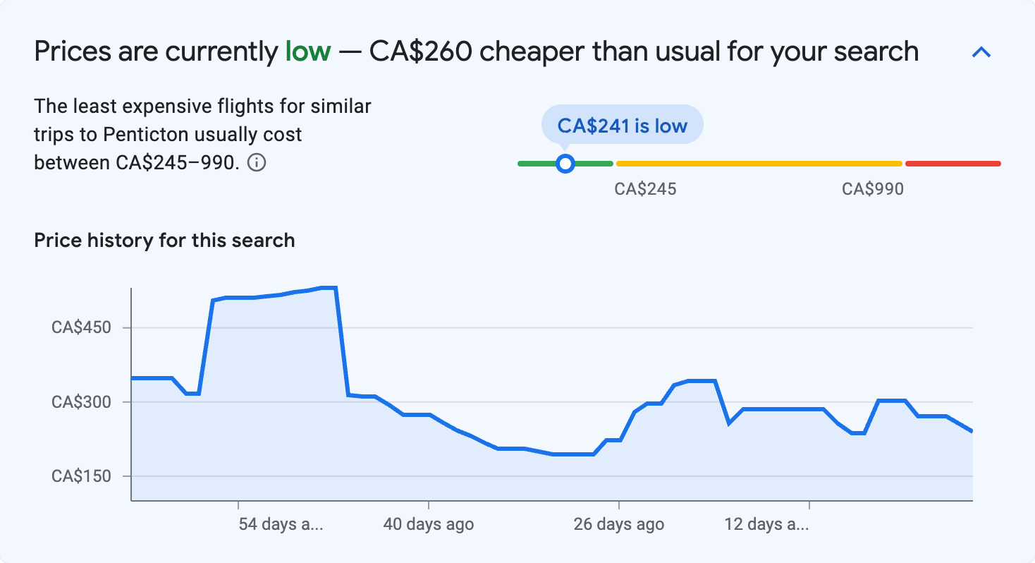Click the blue circle price indicator handle
The image size is (1035, 563).
coord(565,164)
